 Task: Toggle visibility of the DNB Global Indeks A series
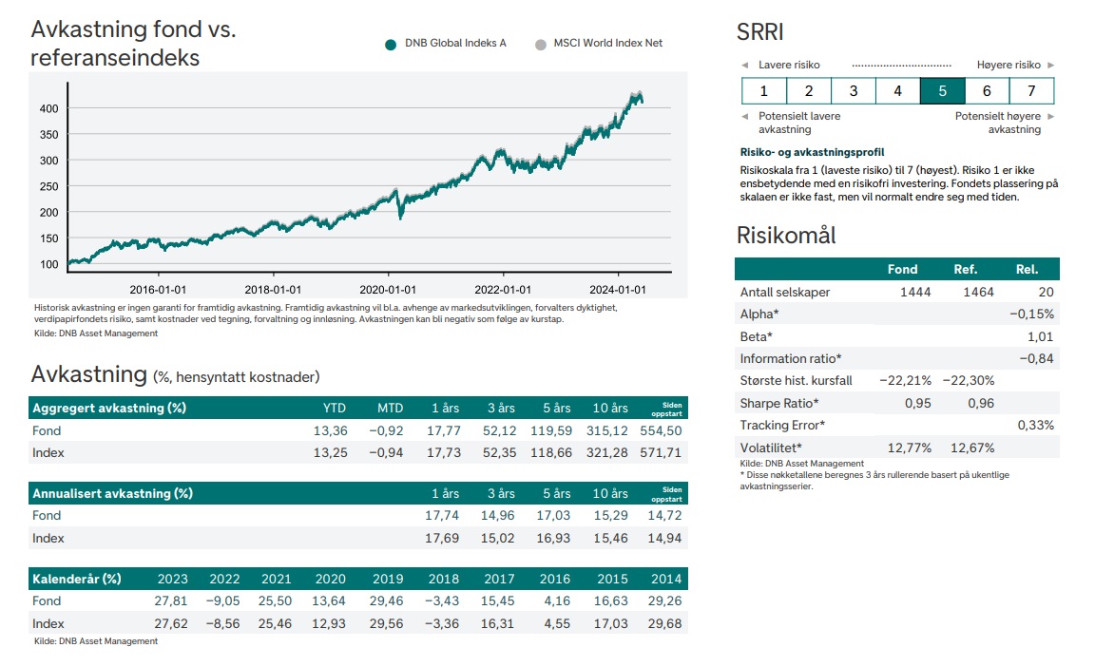390,43
